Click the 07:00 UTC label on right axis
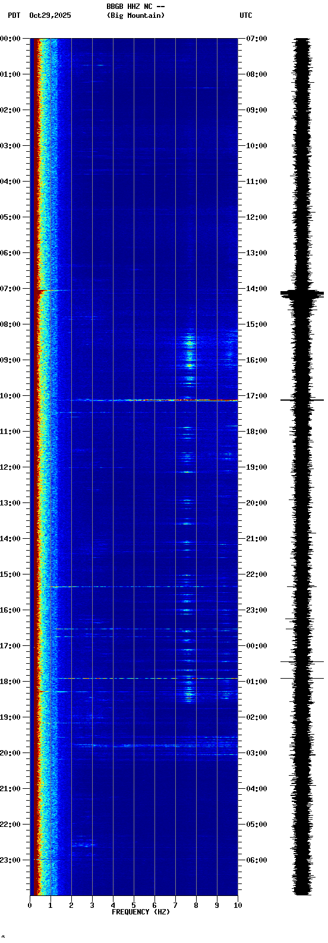Viewport: 328px width, 943px height. point(257,39)
